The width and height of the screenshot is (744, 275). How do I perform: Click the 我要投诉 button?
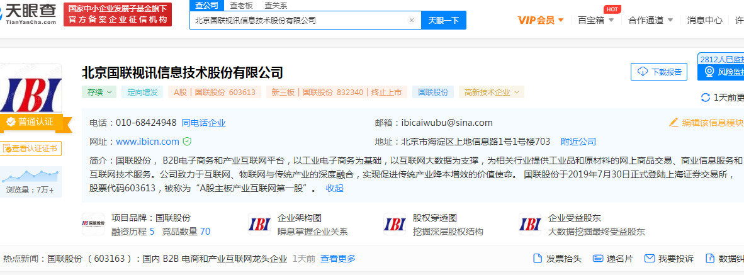[x=669, y=259]
